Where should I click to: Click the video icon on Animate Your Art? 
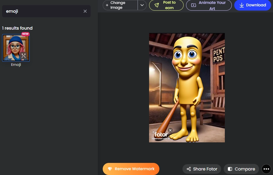194,5
